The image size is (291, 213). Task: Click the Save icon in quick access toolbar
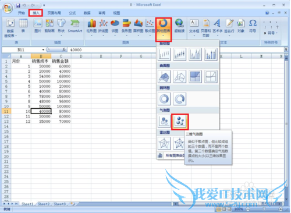pos(18,5)
